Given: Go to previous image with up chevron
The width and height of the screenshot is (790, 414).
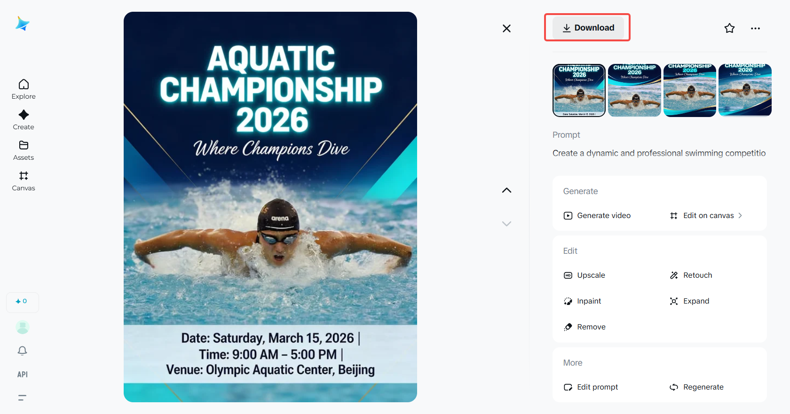Looking at the screenshot, I should pos(506,190).
